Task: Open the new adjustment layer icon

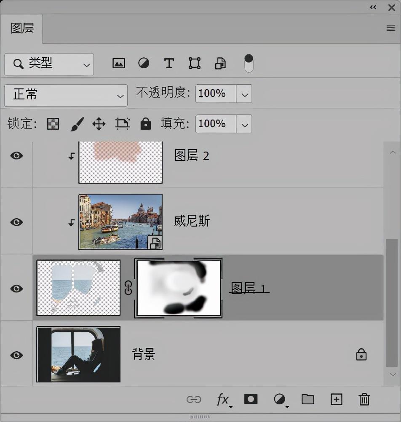Action: point(279,399)
